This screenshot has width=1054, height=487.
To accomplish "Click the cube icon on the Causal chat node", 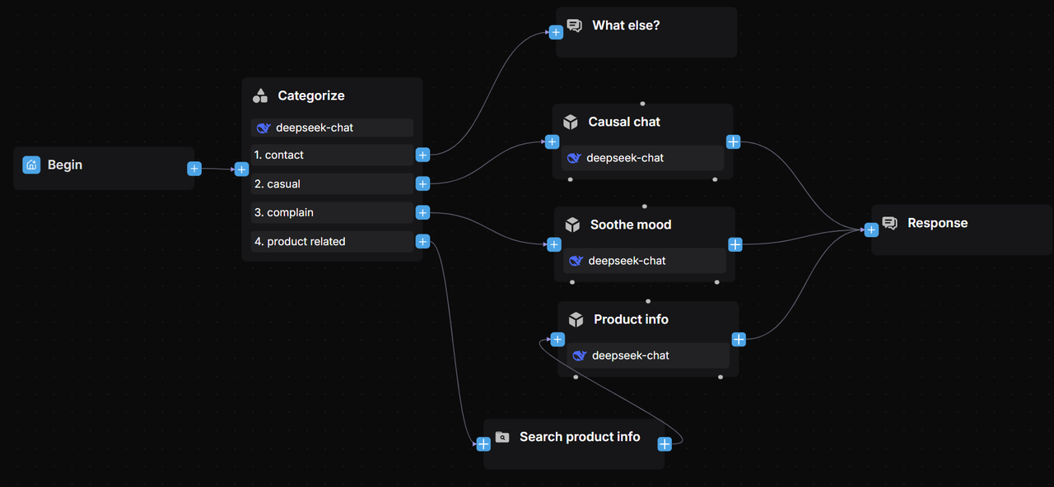I will (x=571, y=121).
